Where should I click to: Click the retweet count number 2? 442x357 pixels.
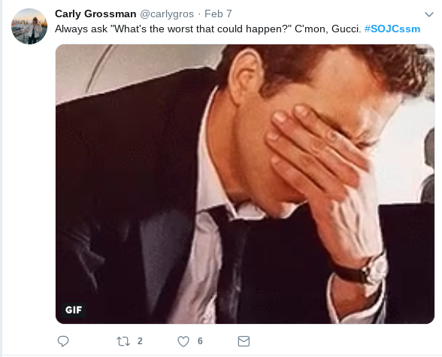tap(140, 341)
